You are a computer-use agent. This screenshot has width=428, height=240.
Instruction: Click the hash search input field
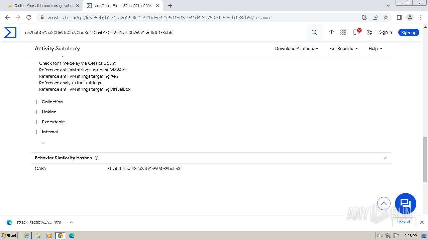tap(164, 32)
